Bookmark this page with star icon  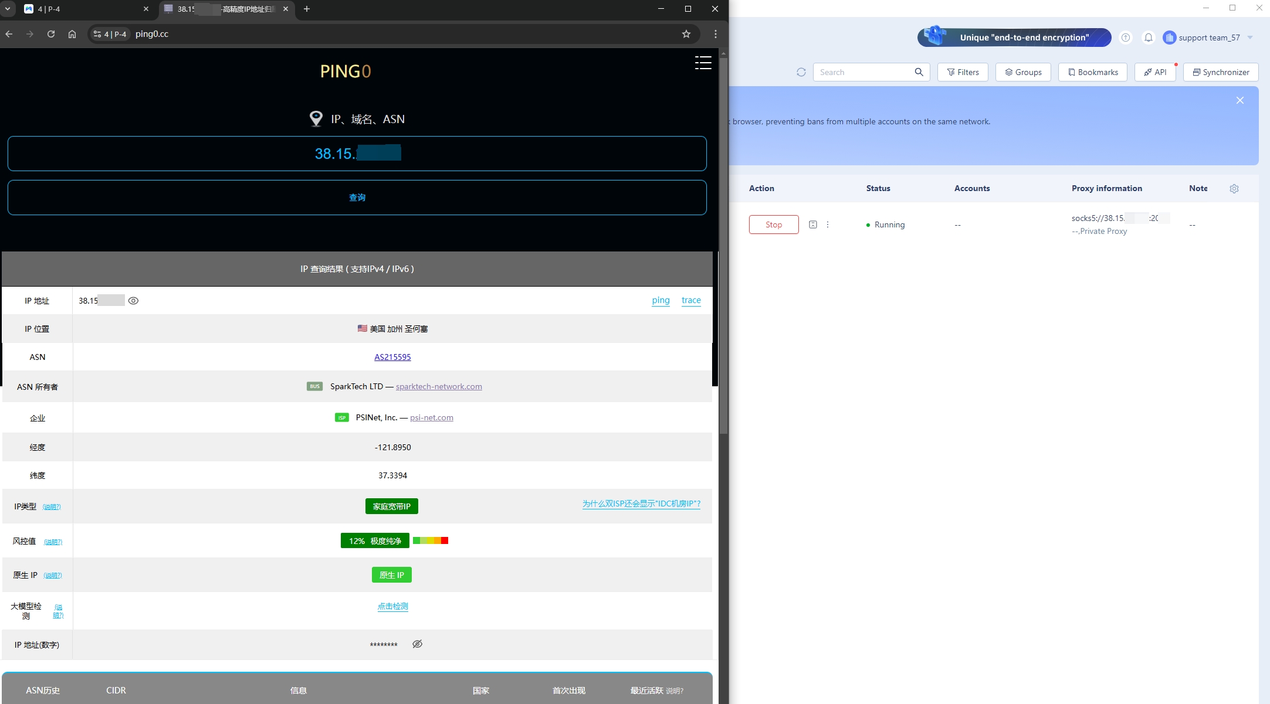click(x=686, y=34)
